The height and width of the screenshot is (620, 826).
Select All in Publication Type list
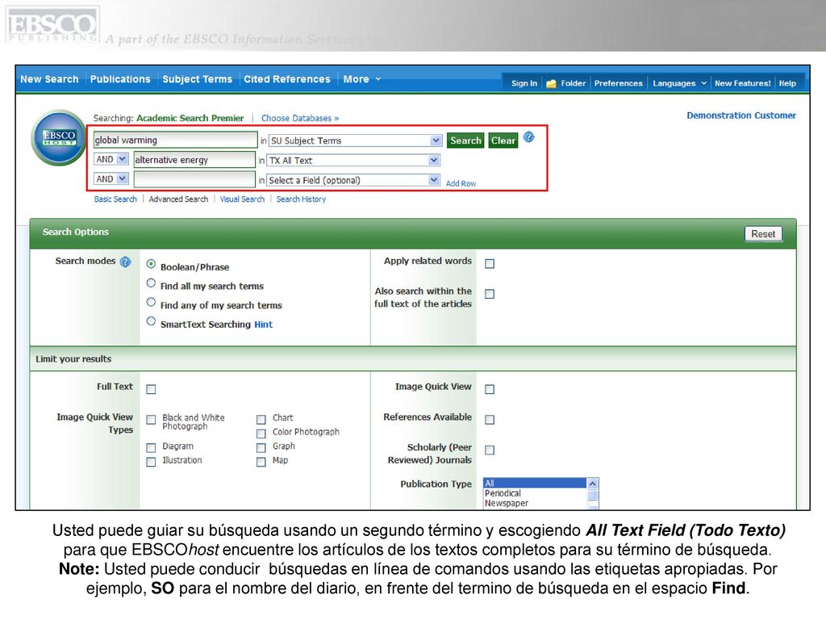pos(534,483)
